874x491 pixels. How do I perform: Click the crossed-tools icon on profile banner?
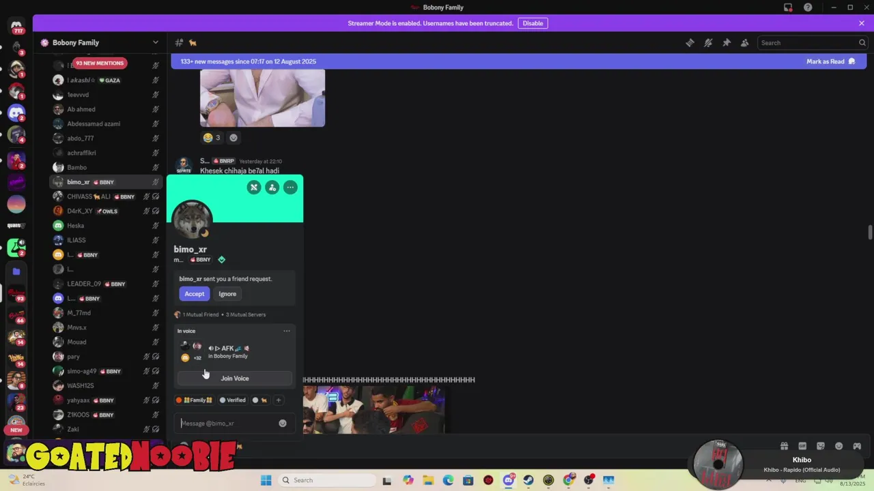(254, 187)
